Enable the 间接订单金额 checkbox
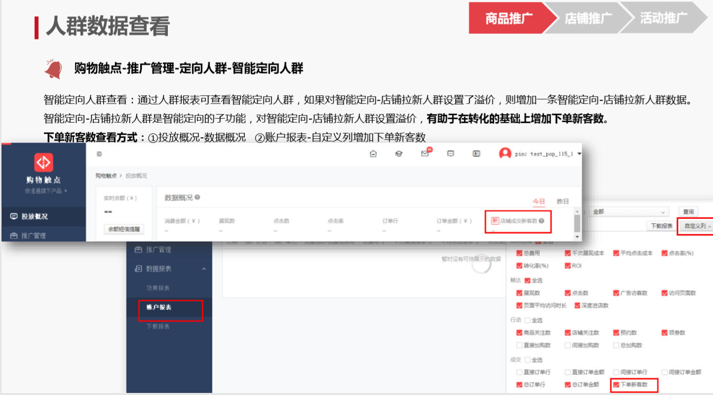 665,372
